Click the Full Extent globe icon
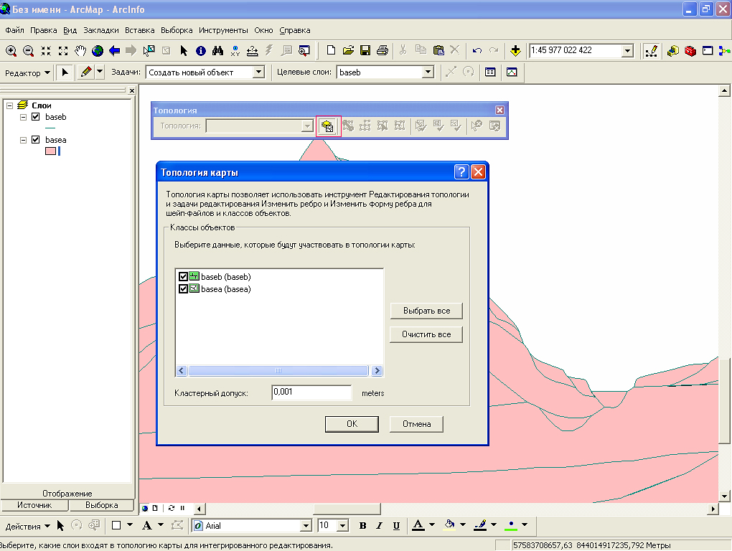This screenshot has height=551, width=732. pyautogui.click(x=98, y=50)
